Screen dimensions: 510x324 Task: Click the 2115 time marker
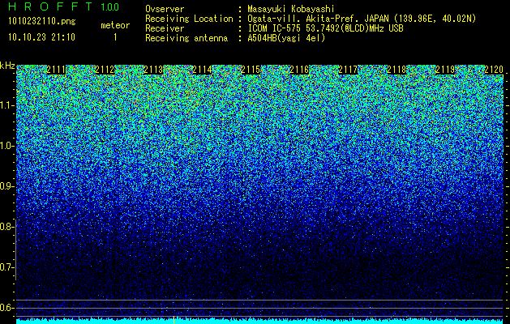(251, 70)
